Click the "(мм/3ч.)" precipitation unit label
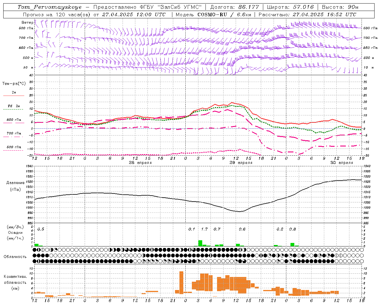The image size is (379, 303). 15,227
